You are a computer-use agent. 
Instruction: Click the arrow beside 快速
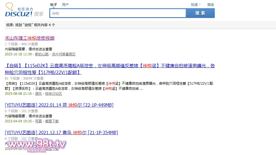click(x=200, y=5)
